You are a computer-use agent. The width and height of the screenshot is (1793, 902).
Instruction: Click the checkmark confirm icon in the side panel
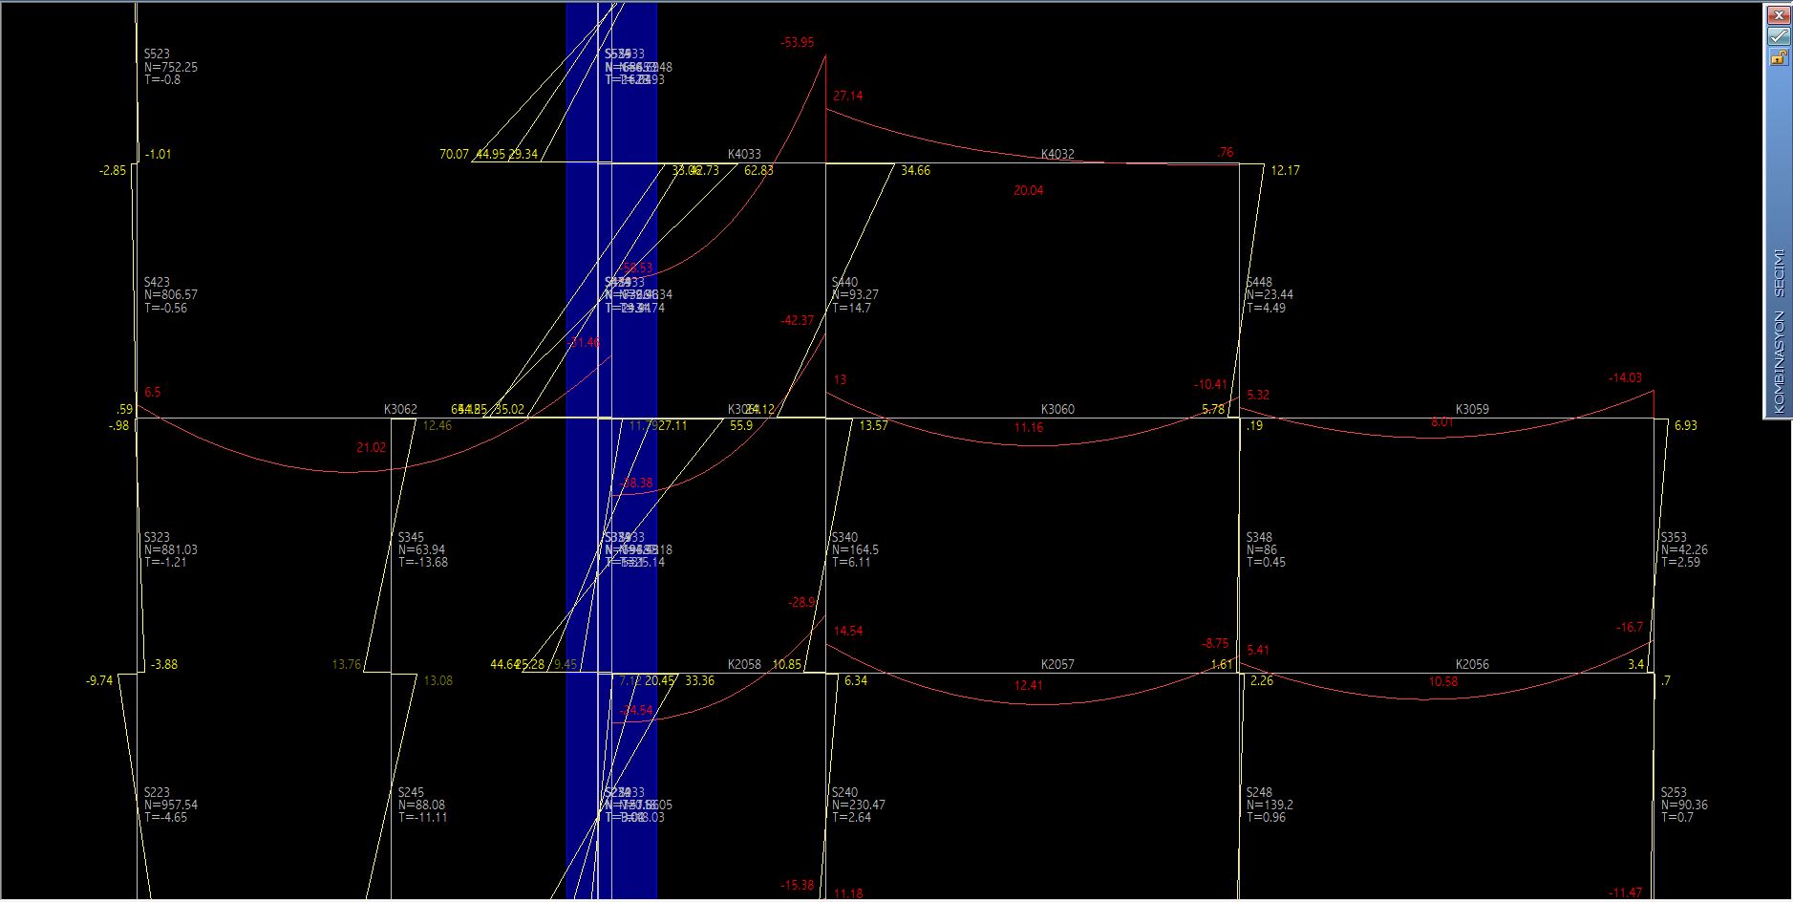coord(1778,36)
